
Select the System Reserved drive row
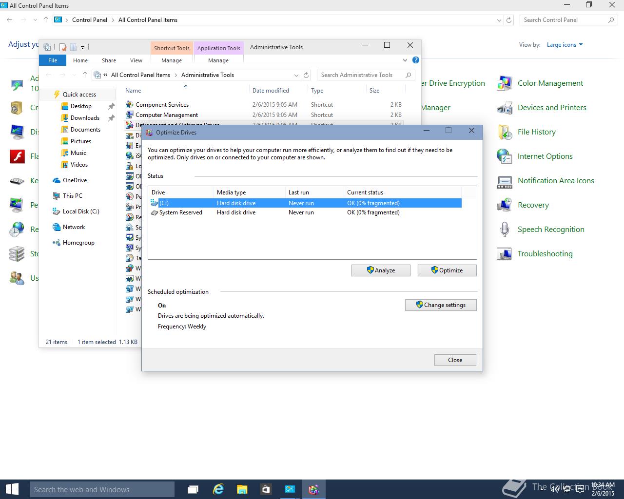click(x=180, y=212)
